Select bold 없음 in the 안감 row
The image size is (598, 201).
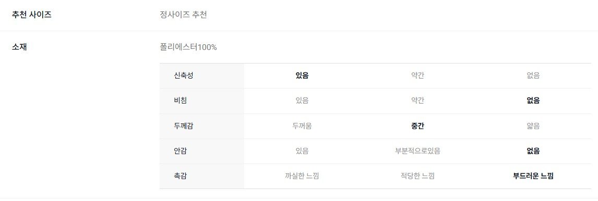click(x=533, y=151)
